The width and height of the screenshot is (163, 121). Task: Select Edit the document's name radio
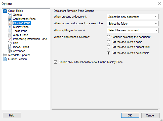[x=108, y=42]
